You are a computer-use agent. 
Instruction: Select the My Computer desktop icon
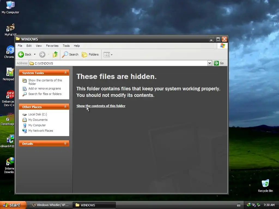tap(10, 7)
